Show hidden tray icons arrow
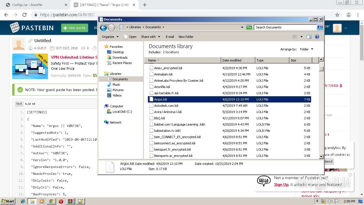364x205 pixels. [317, 201]
